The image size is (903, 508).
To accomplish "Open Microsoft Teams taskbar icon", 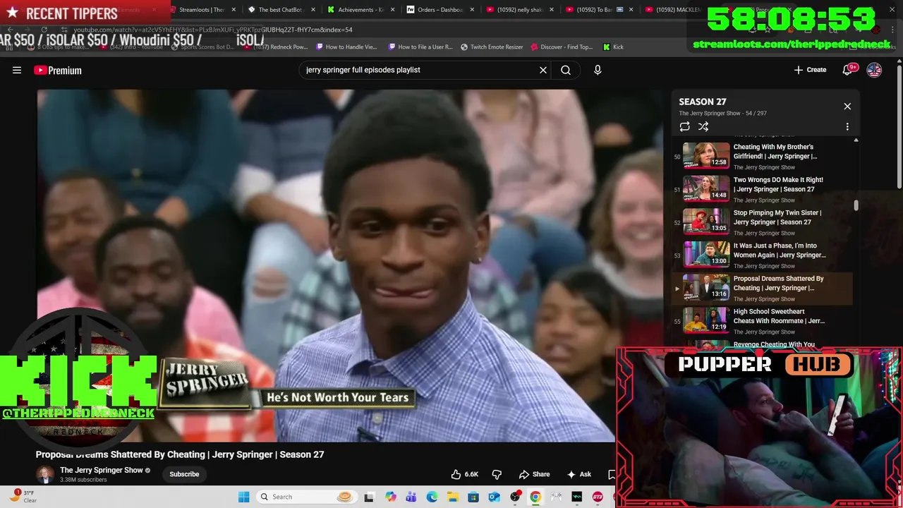I will point(411,497).
